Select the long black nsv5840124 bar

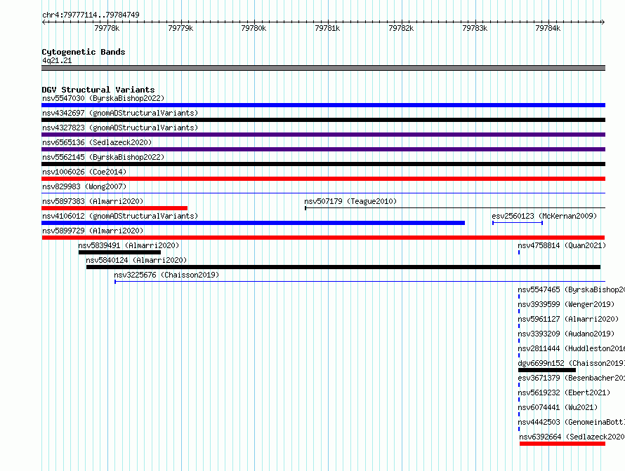pyautogui.click(x=343, y=267)
